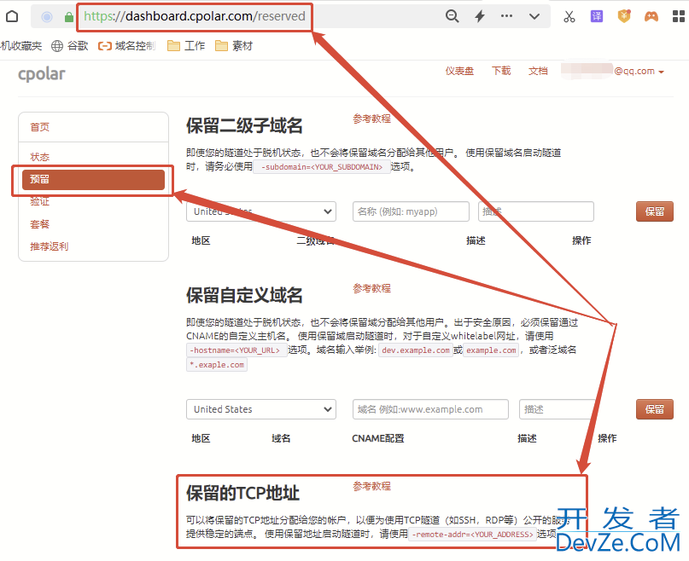Open the three-dots more options icon
This screenshot has width=689, height=561.
(x=506, y=16)
